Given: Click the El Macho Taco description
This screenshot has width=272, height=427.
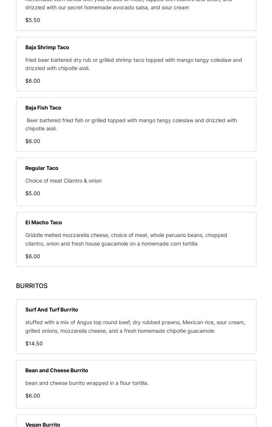Looking at the screenshot, I should (x=126, y=239).
